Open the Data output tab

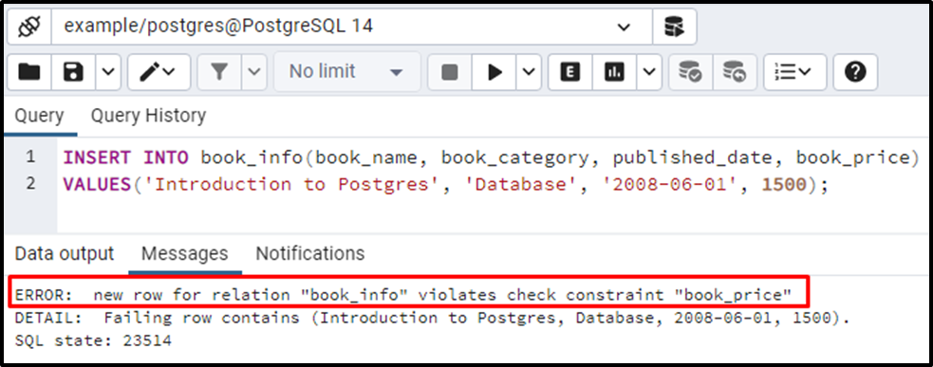(65, 254)
